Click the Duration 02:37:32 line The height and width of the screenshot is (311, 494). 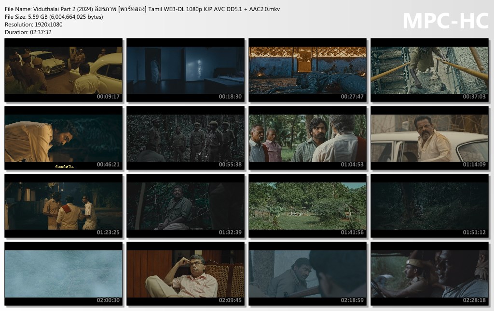pos(28,32)
